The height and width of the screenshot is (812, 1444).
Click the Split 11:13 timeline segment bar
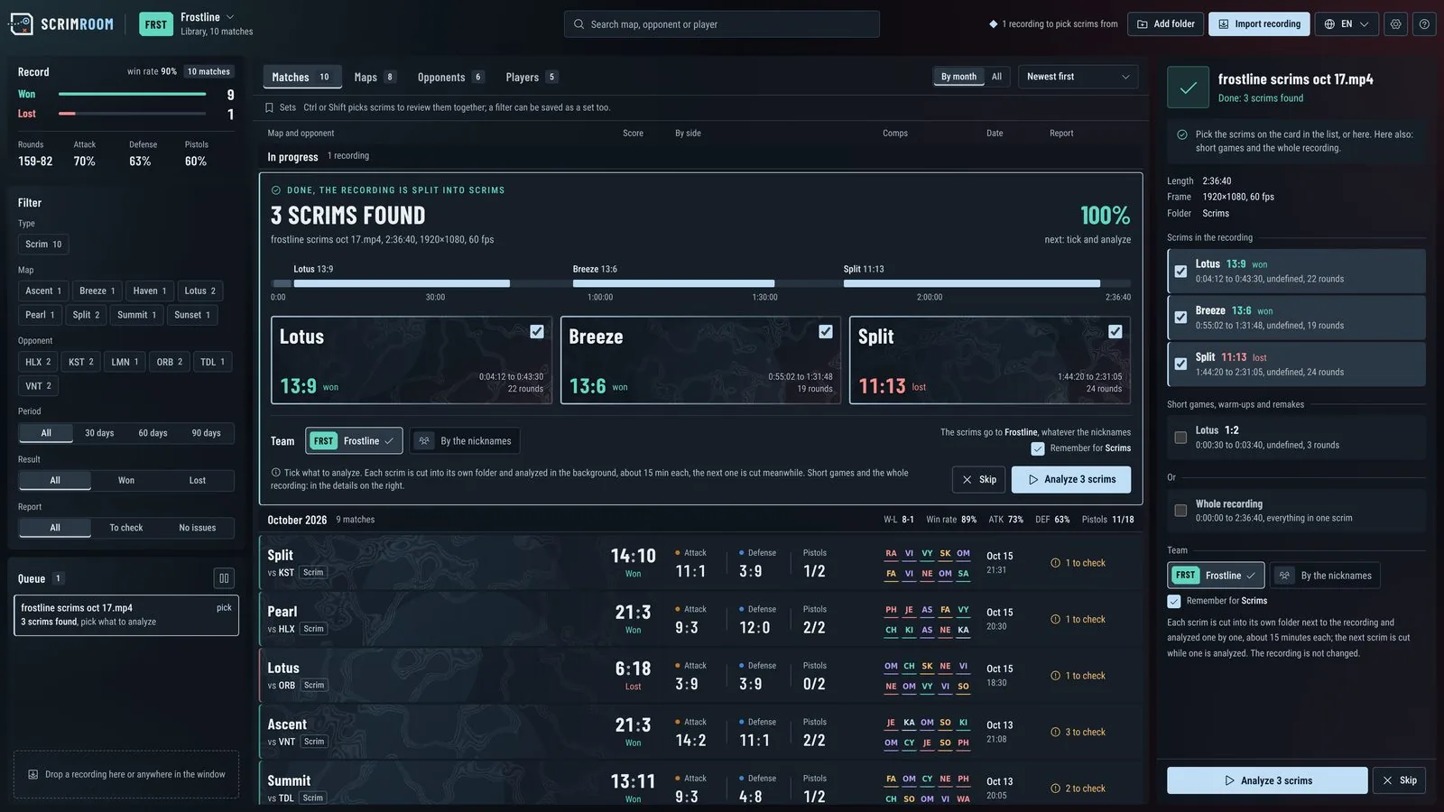[x=972, y=283]
